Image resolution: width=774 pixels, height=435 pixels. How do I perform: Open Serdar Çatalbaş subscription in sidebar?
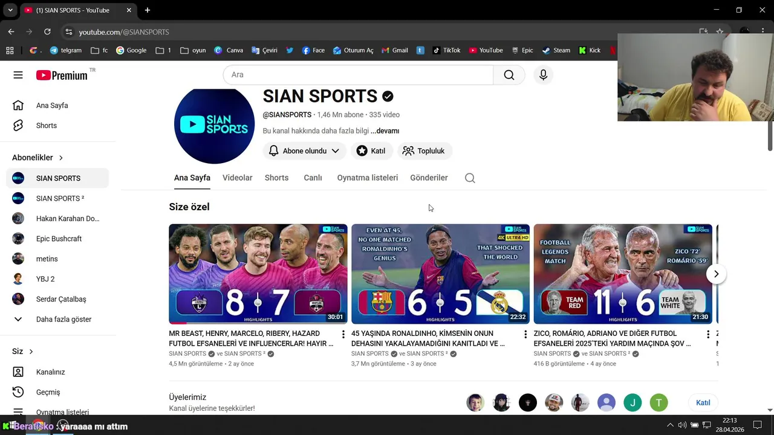[57, 299]
